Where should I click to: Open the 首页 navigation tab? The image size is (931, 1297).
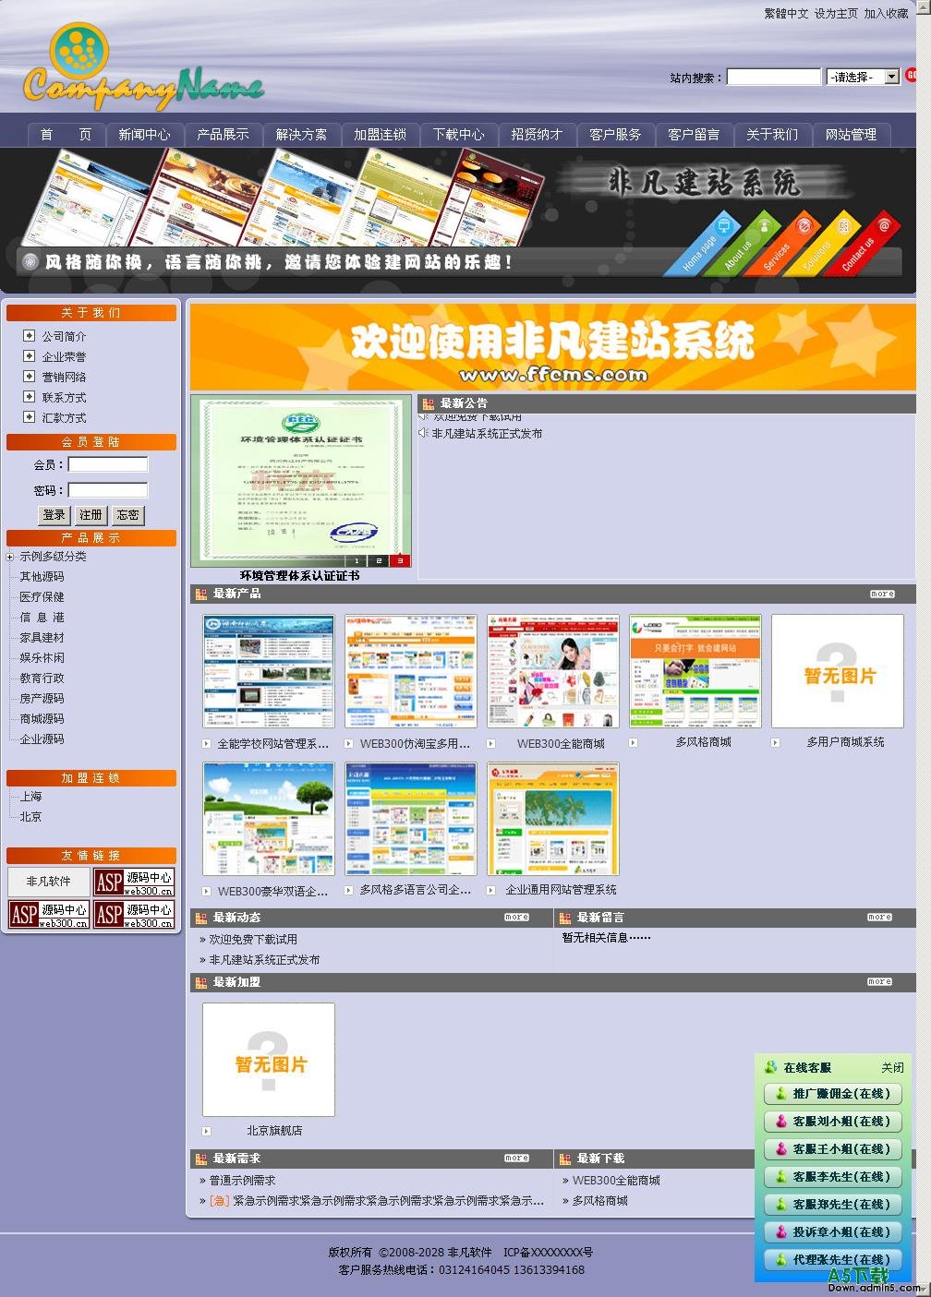[x=66, y=135]
